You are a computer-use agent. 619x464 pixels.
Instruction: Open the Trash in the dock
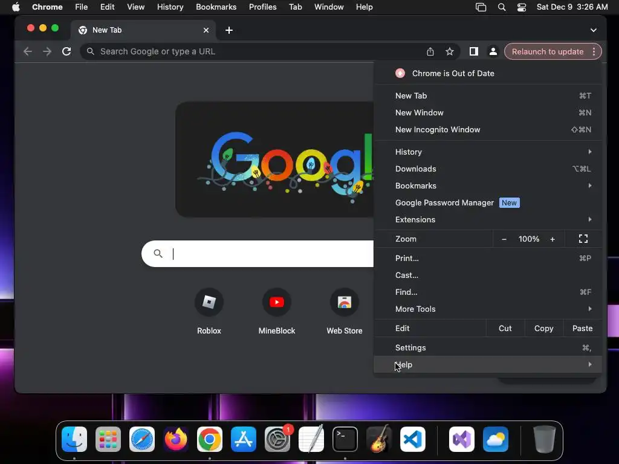(545, 439)
